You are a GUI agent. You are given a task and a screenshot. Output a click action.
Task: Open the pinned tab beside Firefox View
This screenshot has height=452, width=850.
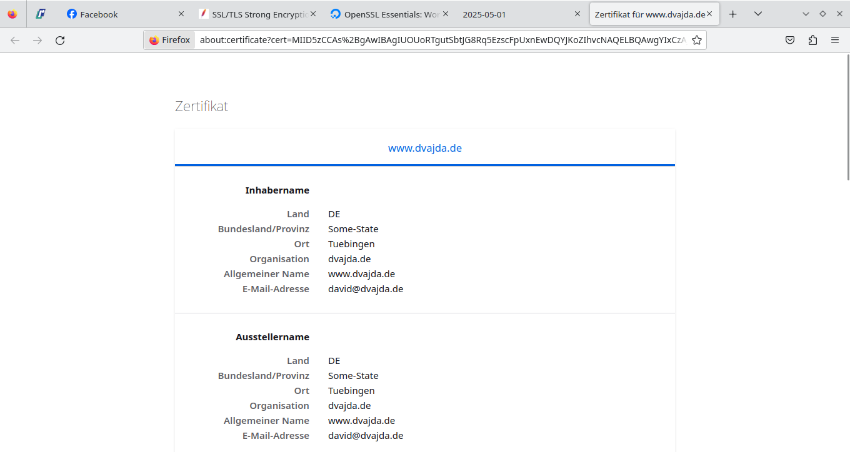tap(41, 14)
